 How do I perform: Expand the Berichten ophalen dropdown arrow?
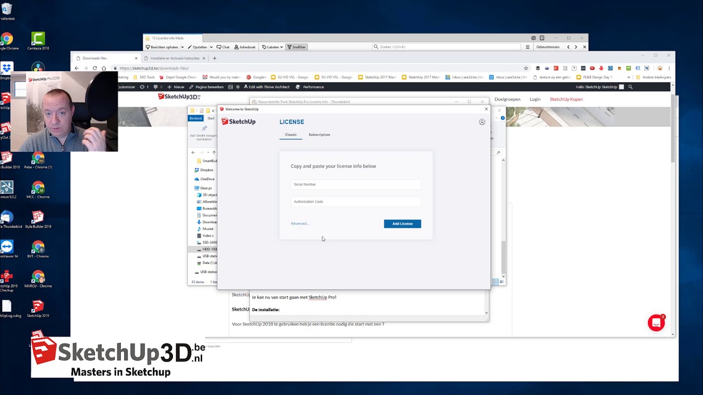point(182,47)
